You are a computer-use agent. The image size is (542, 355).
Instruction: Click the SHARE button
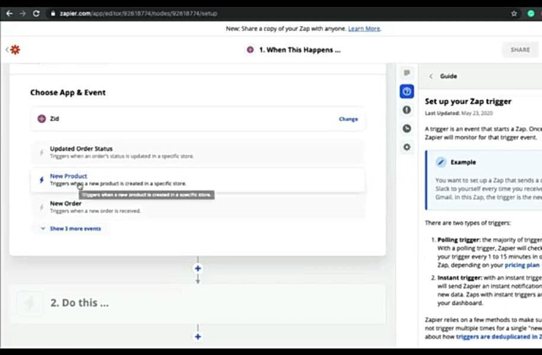tap(520, 50)
